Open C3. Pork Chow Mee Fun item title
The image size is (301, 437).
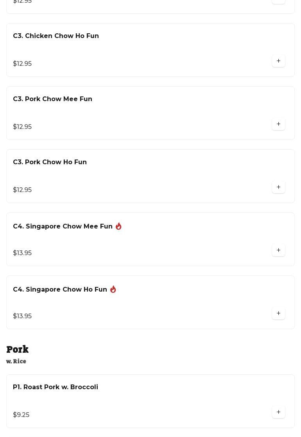52,99
